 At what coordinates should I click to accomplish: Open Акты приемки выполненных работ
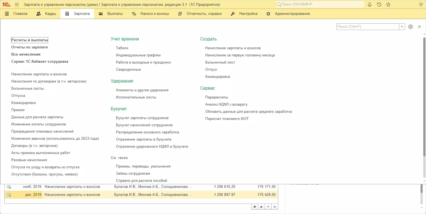coord(41,153)
